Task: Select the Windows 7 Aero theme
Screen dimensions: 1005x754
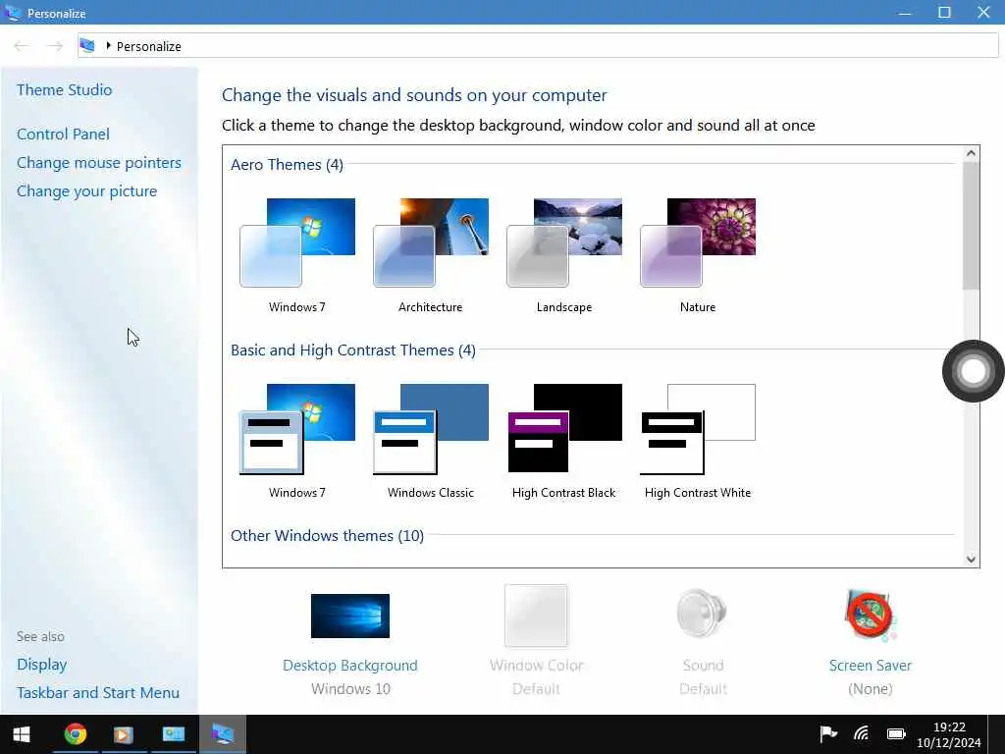Action: tap(297, 256)
